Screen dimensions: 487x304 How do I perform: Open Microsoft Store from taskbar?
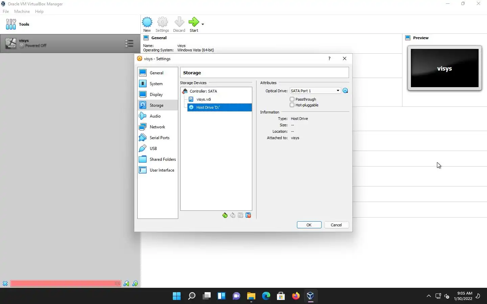click(x=281, y=296)
